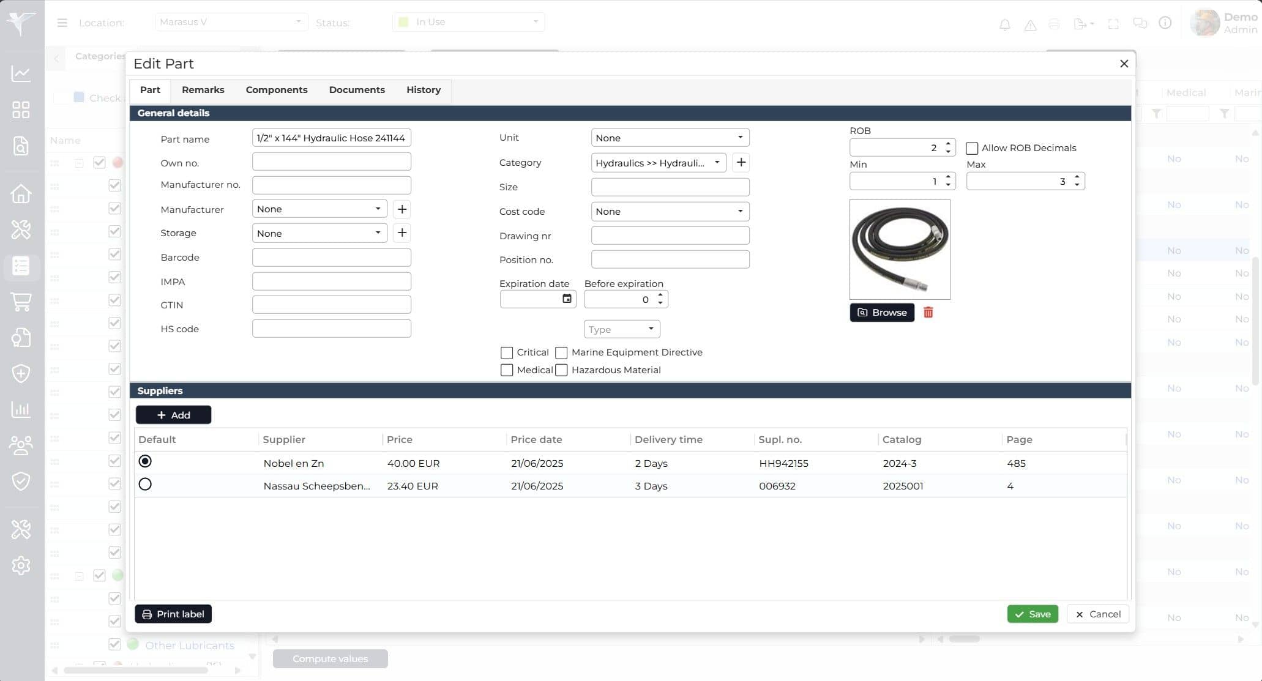Click the Print label button
The width and height of the screenshot is (1262, 681).
click(x=173, y=614)
